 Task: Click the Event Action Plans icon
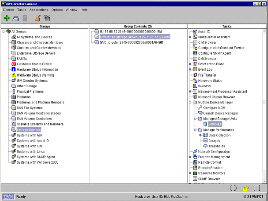coord(195,64)
